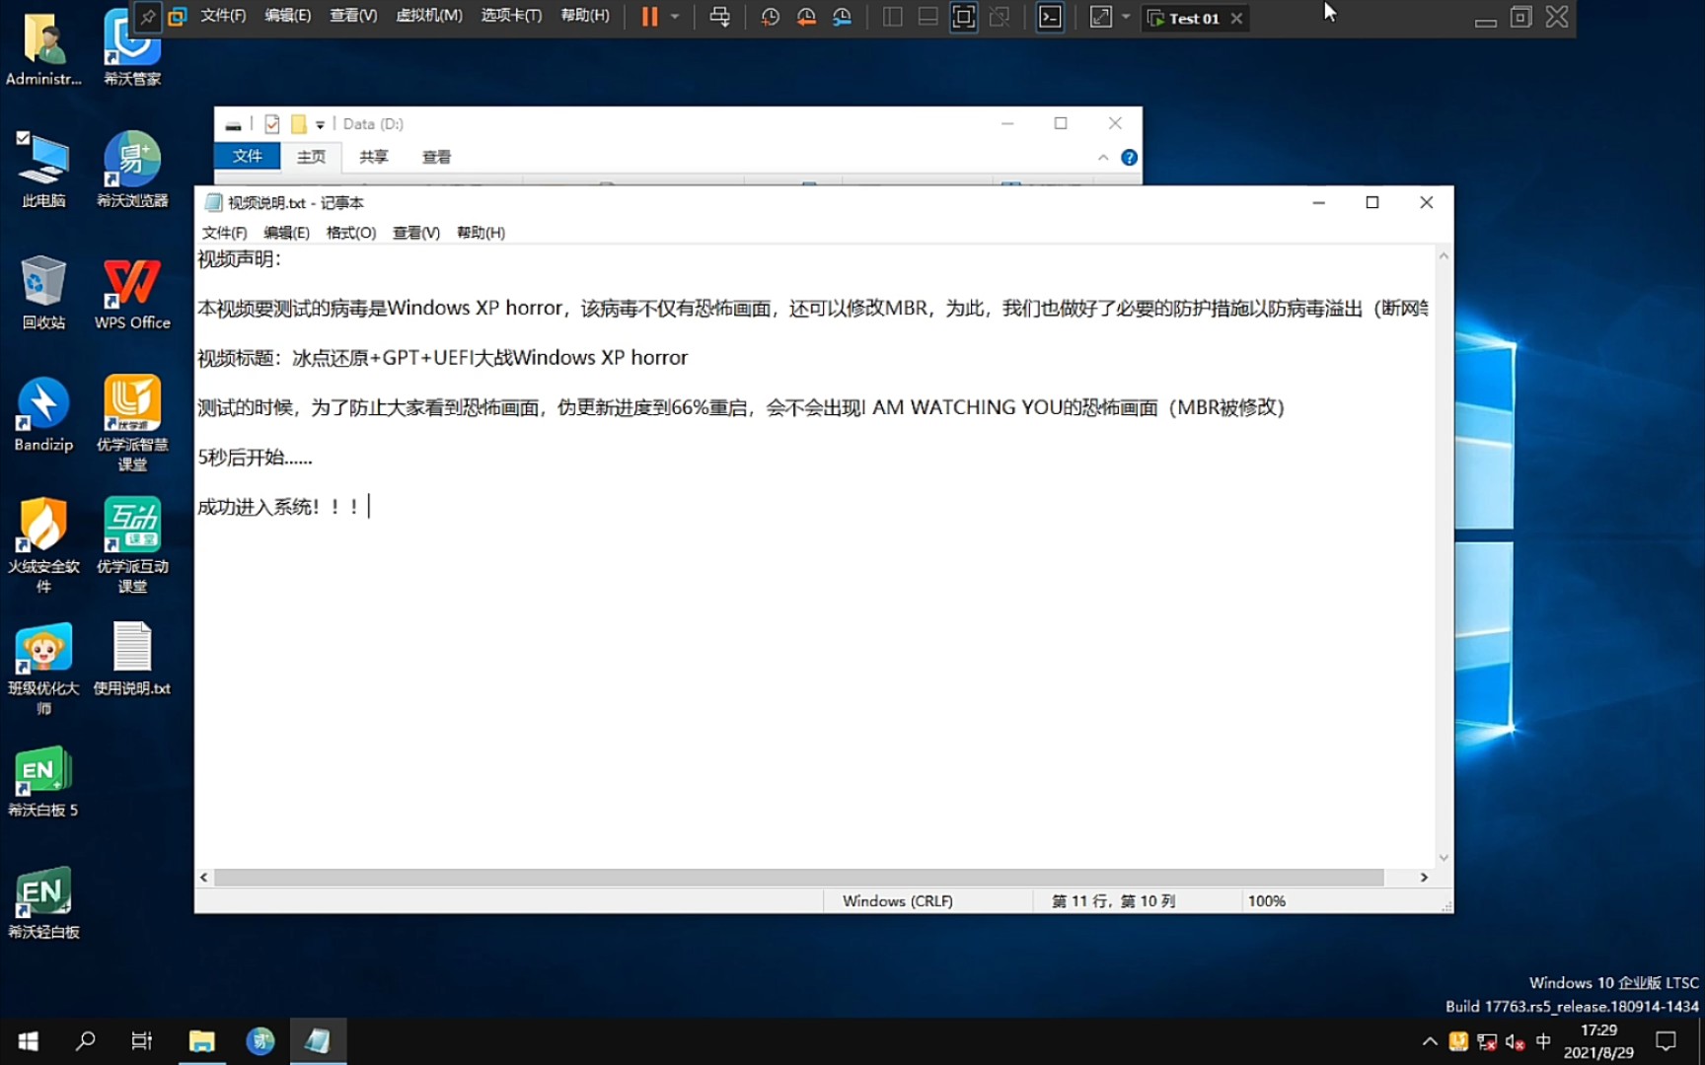This screenshot has height=1065, width=1705.
Task: Show hidden tray icons chevron
Action: click(1429, 1041)
